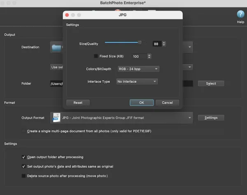Image resolution: width=247 pixels, height=195 pixels.
Task: Click the Fixed Size stepper arrows
Action: tap(149, 56)
